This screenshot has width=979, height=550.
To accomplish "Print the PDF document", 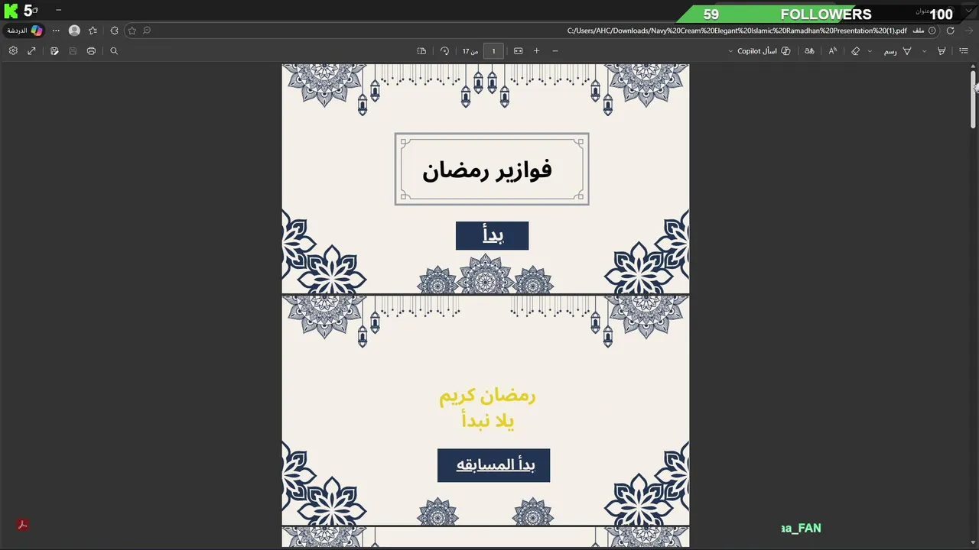I will [91, 50].
